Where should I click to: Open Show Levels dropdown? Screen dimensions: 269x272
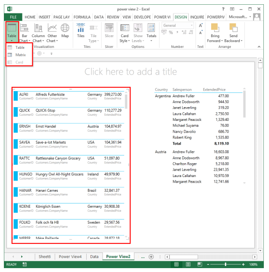click(x=138, y=33)
